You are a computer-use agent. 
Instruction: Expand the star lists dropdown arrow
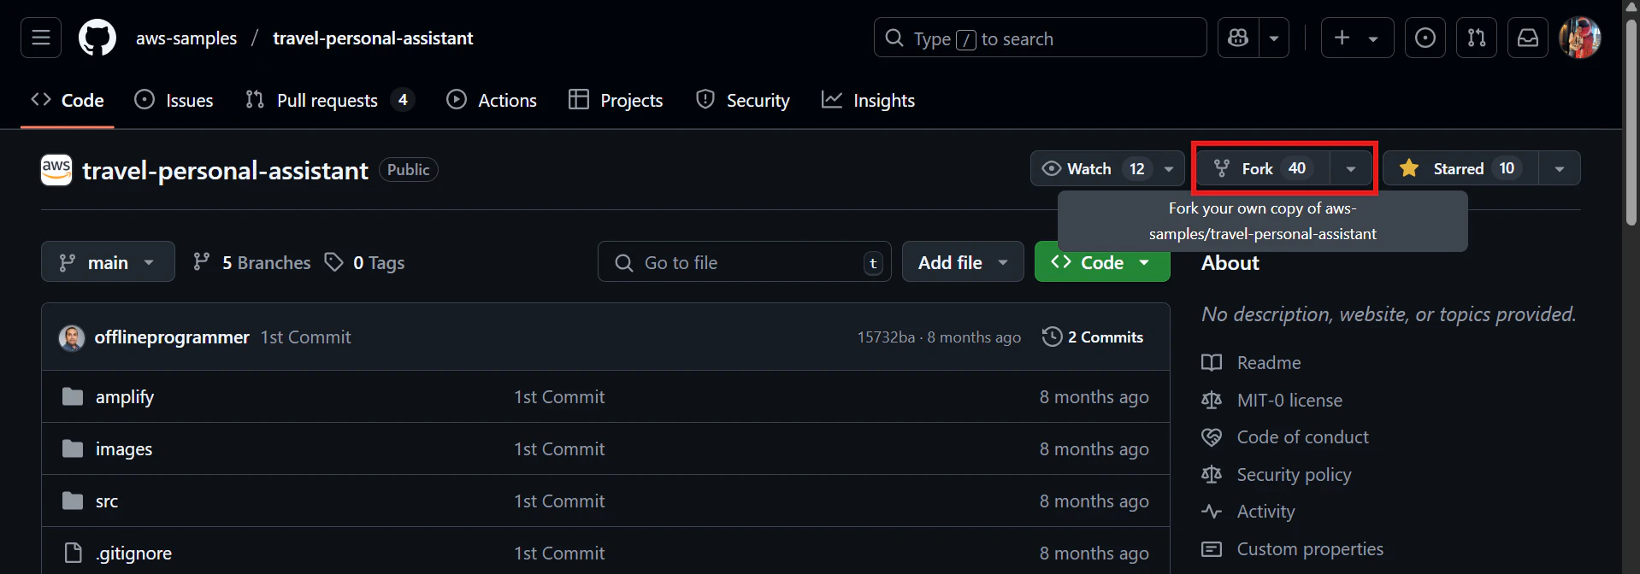1560,168
